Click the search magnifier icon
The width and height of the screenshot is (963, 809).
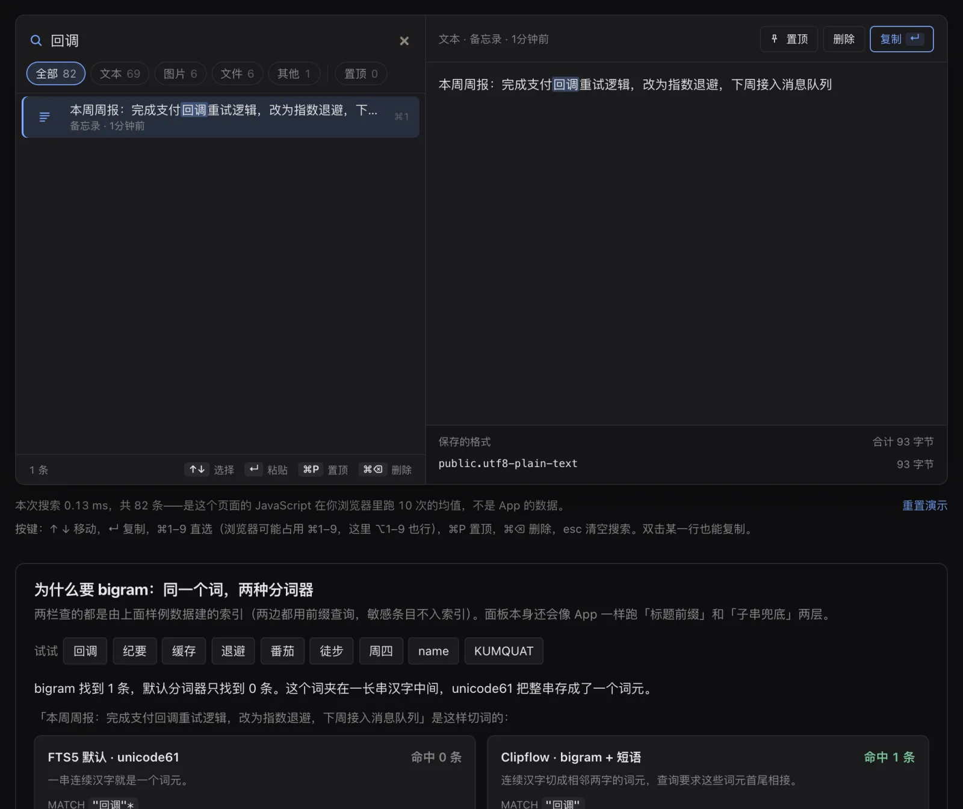click(36, 40)
